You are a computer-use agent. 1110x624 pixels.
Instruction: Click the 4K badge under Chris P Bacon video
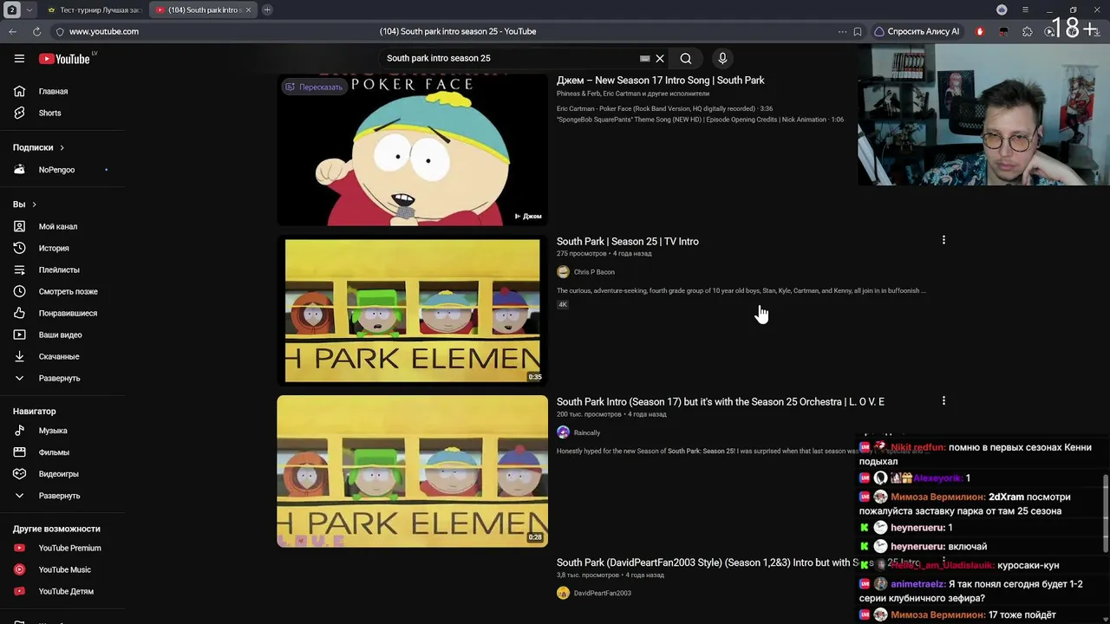coord(563,305)
